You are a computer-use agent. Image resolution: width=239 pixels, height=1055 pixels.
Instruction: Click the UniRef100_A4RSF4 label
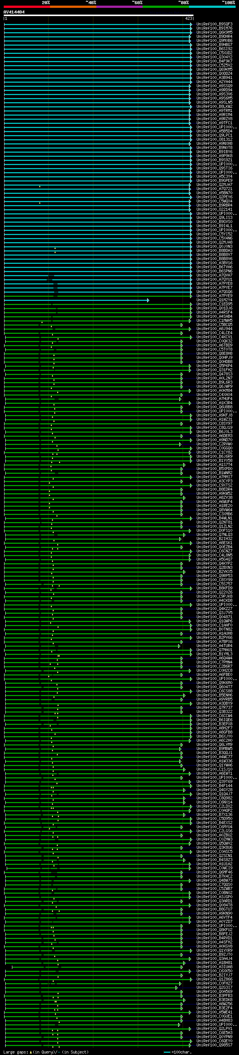point(214,312)
